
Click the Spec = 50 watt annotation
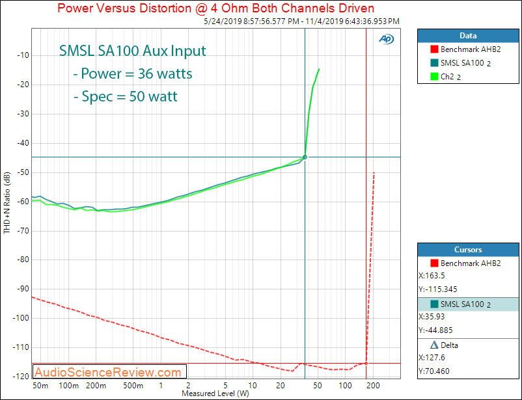coord(126,96)
